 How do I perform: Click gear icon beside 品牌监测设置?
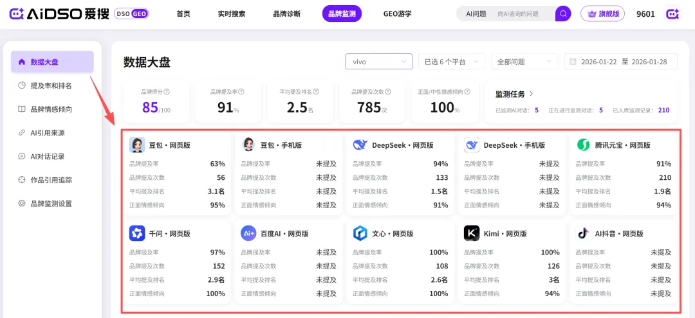21,204
